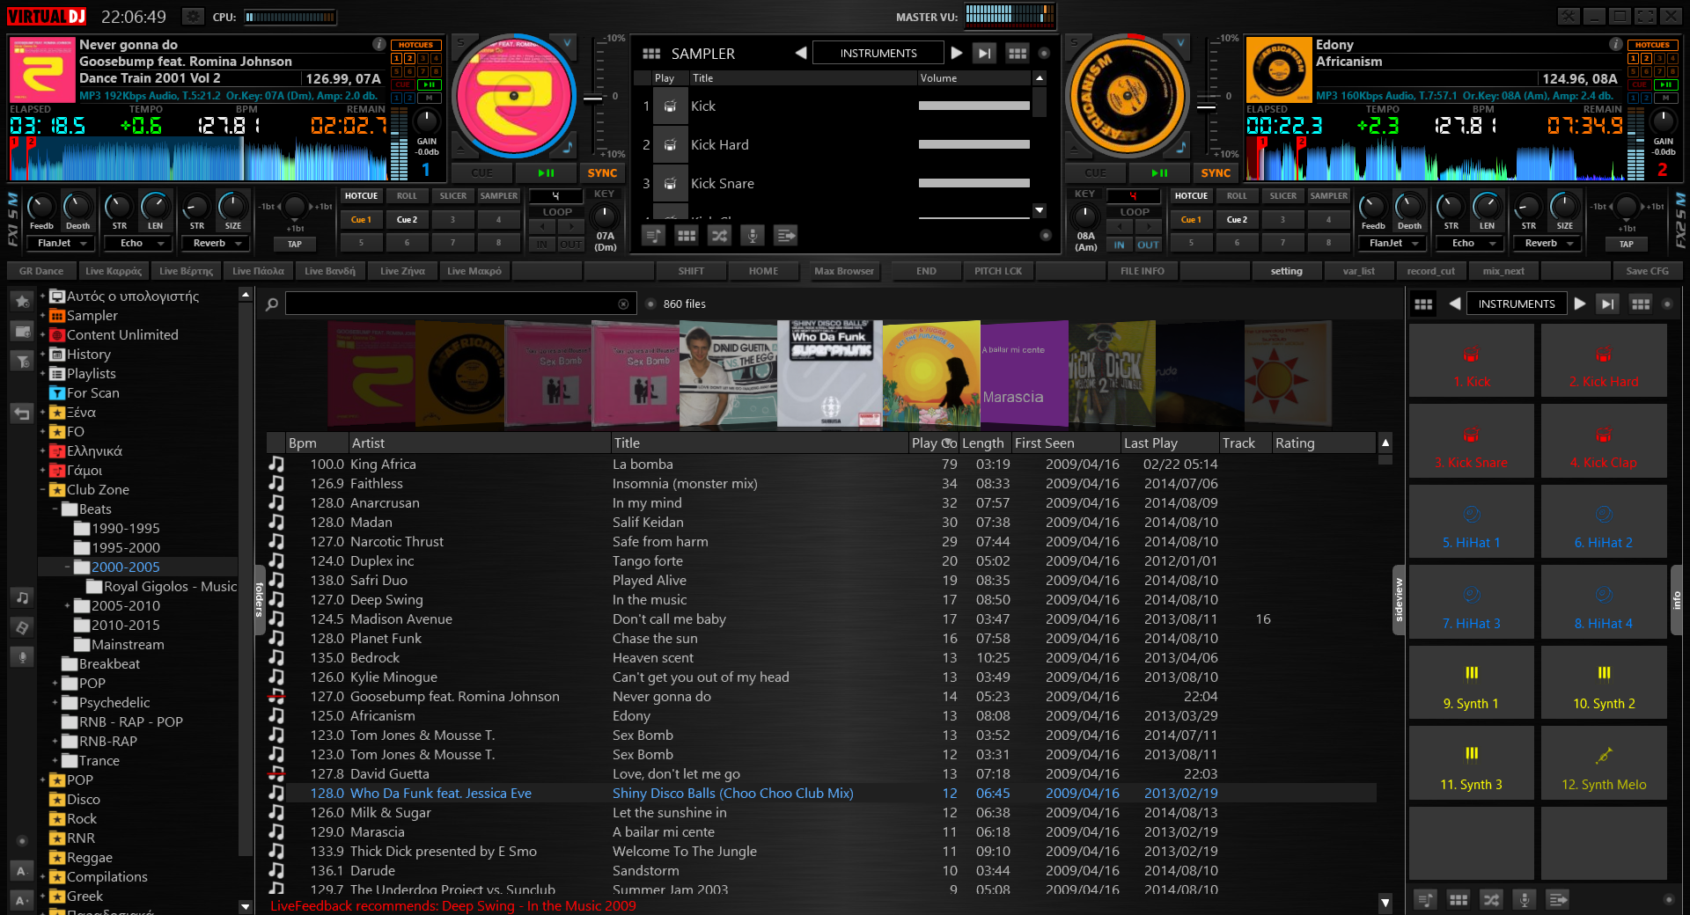Switch left deck pads to SLICER tab

[452, 196]
